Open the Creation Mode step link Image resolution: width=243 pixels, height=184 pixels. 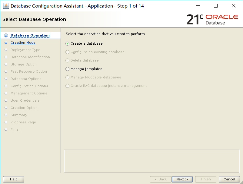coord(23,43)
